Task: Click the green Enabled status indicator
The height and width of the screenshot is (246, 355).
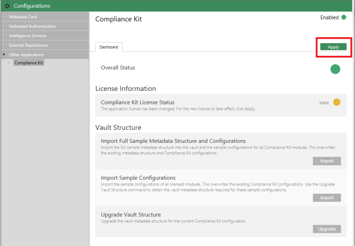Action: (x=344, y=17)
